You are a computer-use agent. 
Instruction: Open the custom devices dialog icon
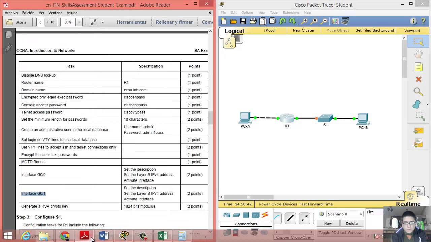[345, 21]
